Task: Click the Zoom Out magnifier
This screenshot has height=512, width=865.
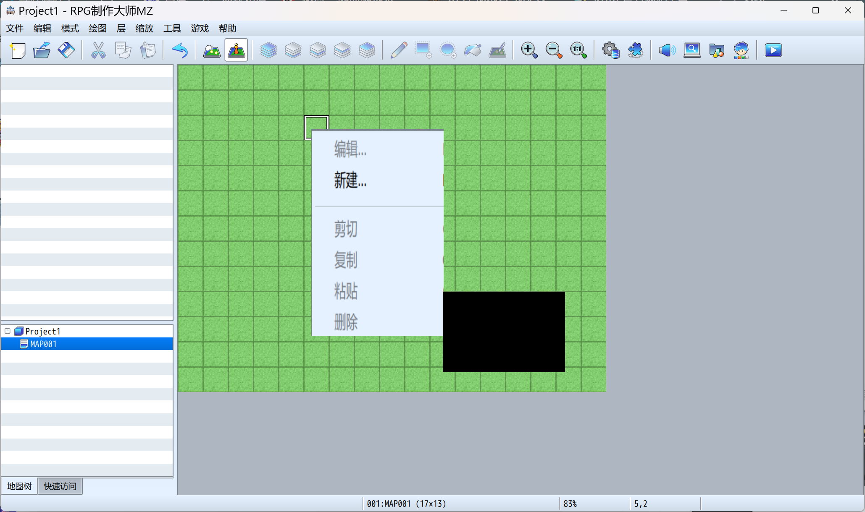Action: tap(554, 50)
